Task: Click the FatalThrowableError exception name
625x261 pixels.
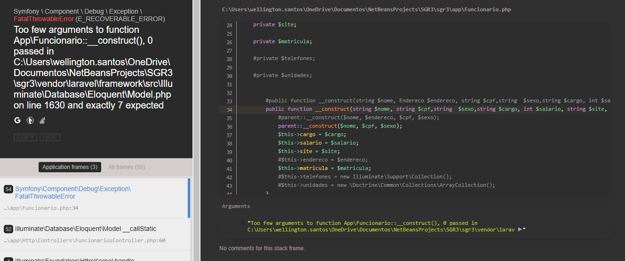Action: [x=43, y=19]
